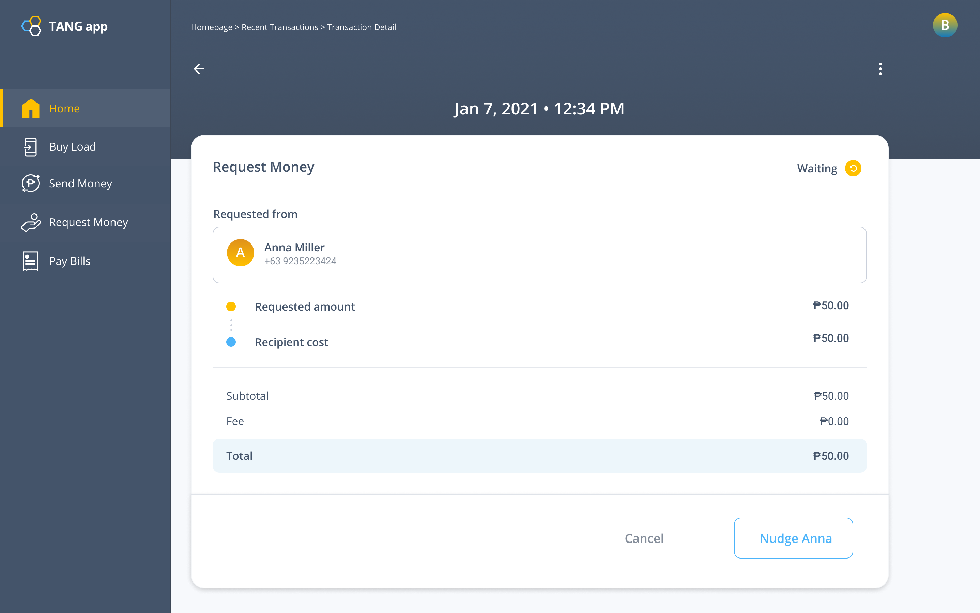Click the Waiting status label
Screen dimensions: 980x613
pyautogui.click(x=817, y=168)
